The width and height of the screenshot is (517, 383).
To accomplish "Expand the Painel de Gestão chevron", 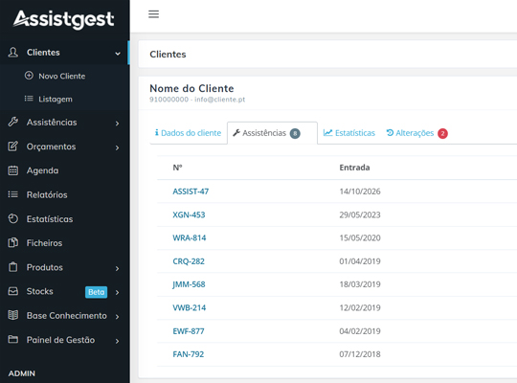I will tap(117, 341).
